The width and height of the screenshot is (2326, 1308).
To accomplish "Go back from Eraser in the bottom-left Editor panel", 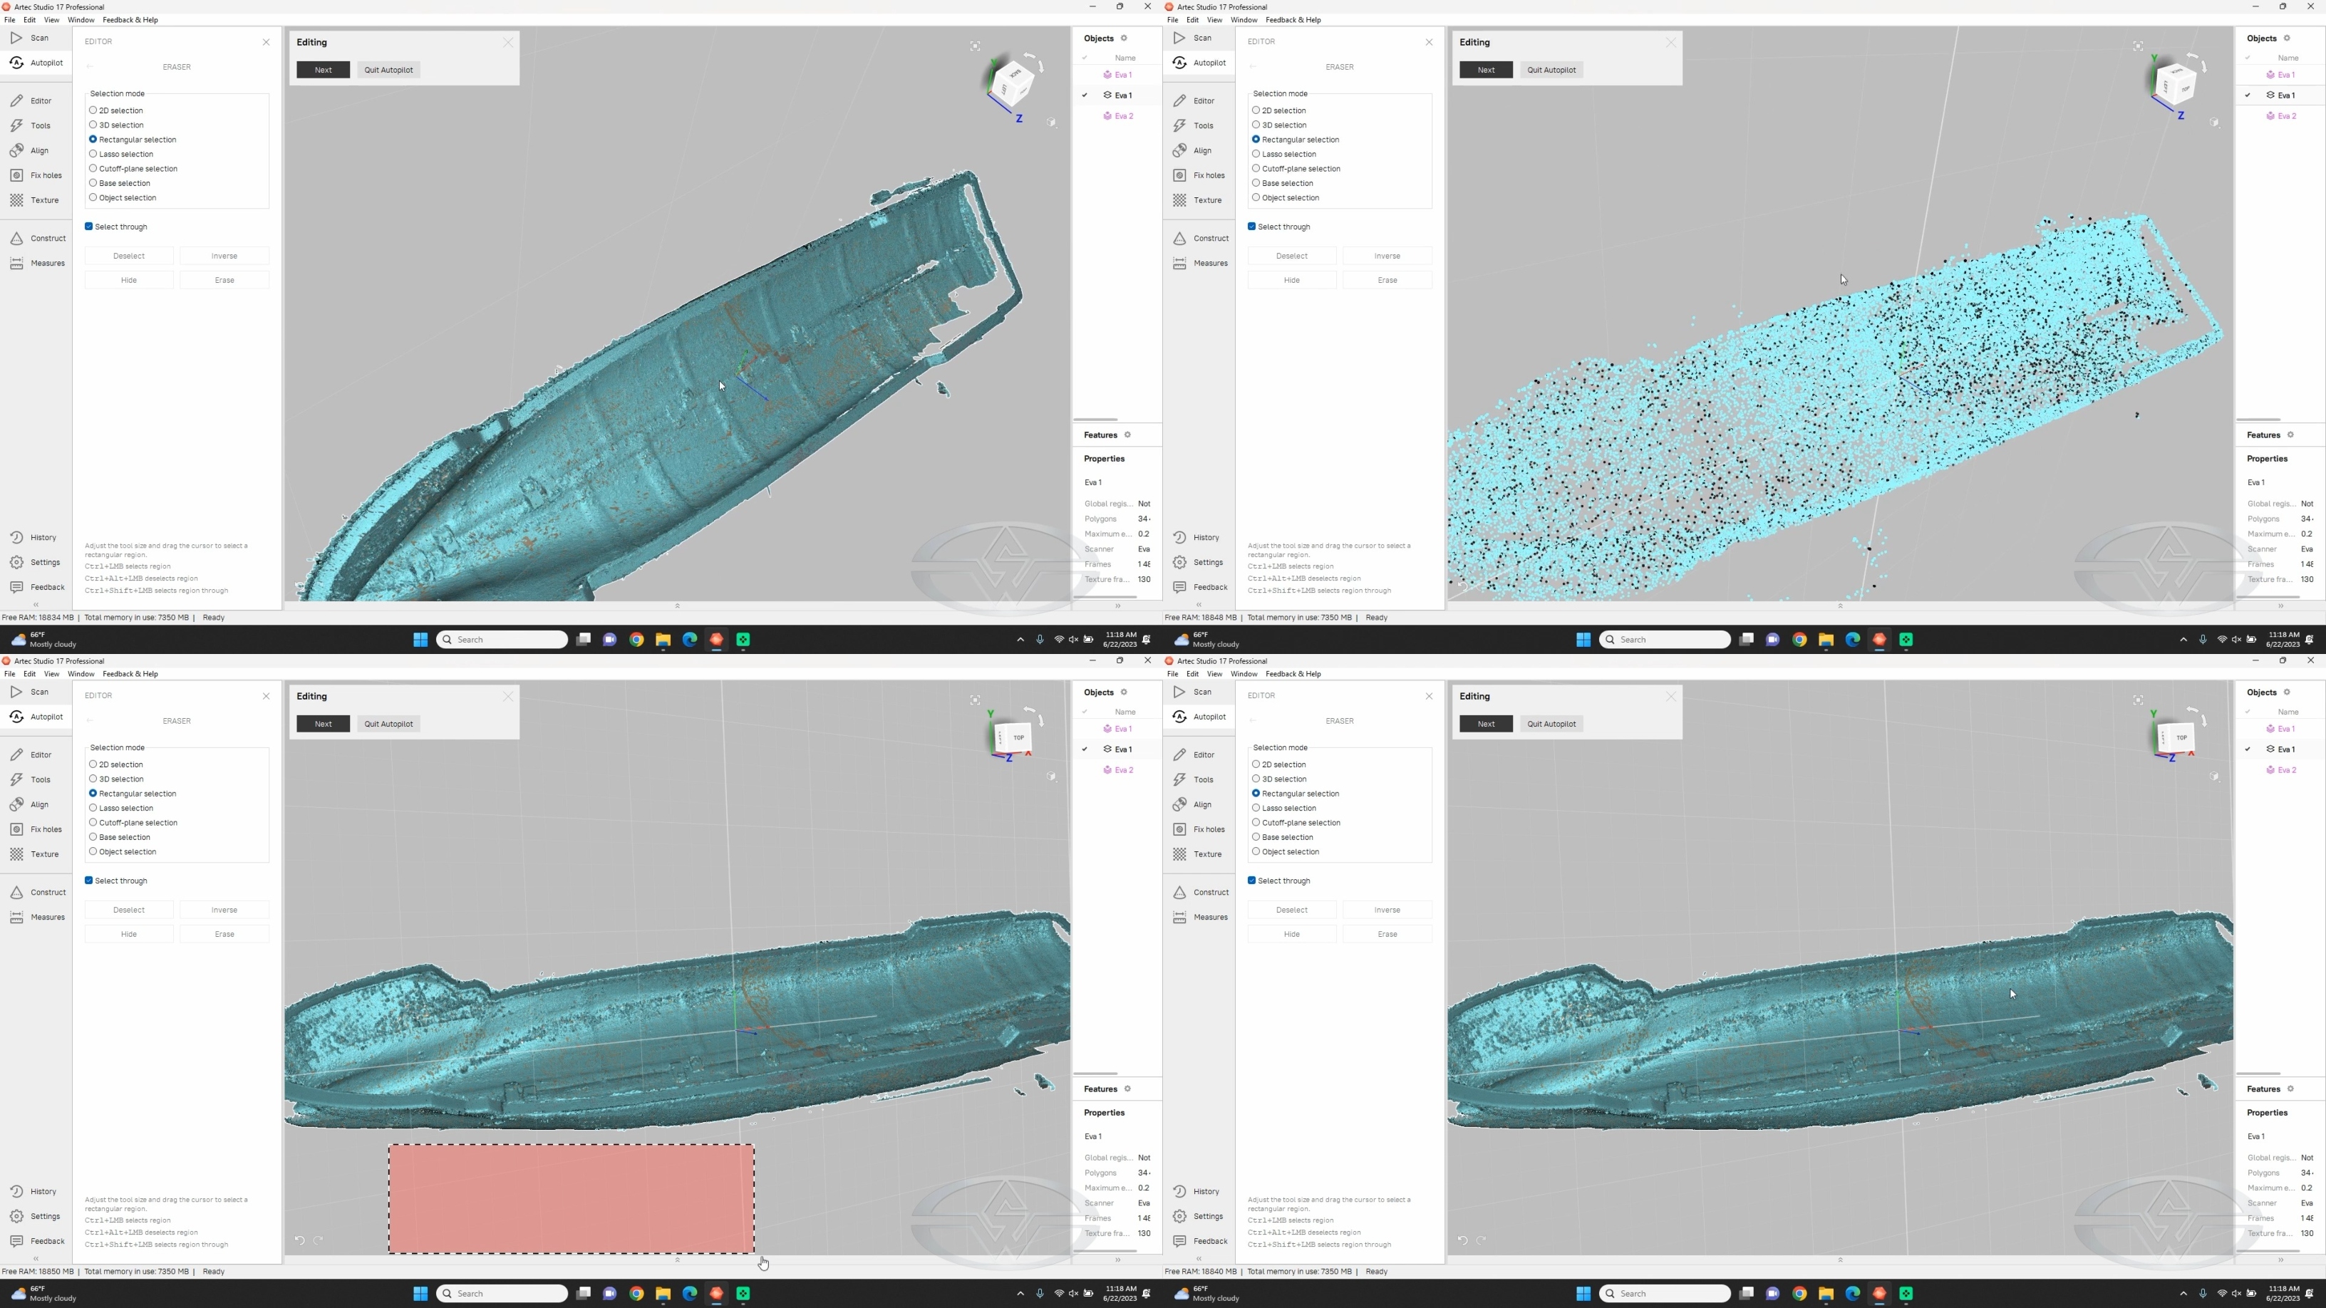I will [x=89, y=720].
